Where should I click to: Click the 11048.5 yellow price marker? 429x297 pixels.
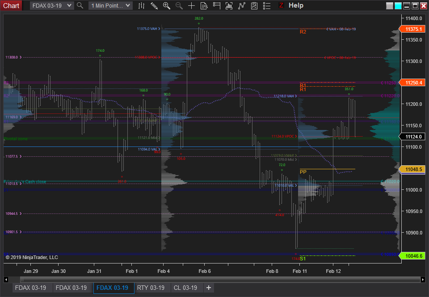pos(412,169)
